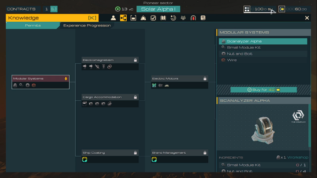Click the storage grid icon beside 100.0 su

coord(247,9)
